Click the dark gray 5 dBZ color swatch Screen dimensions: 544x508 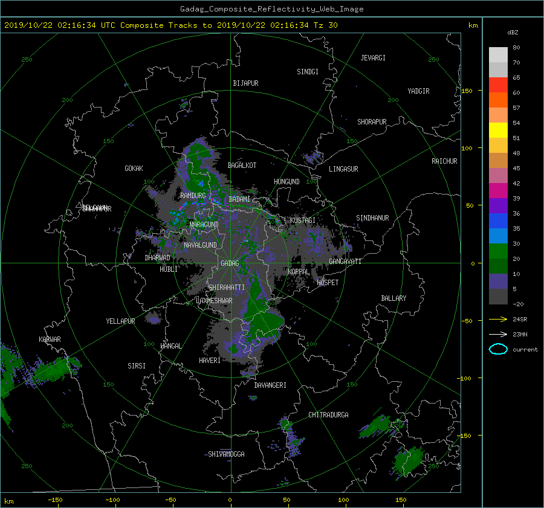498,297
